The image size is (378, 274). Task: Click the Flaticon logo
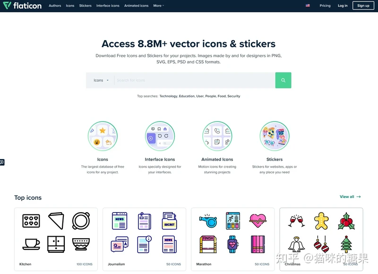point(22,6)
